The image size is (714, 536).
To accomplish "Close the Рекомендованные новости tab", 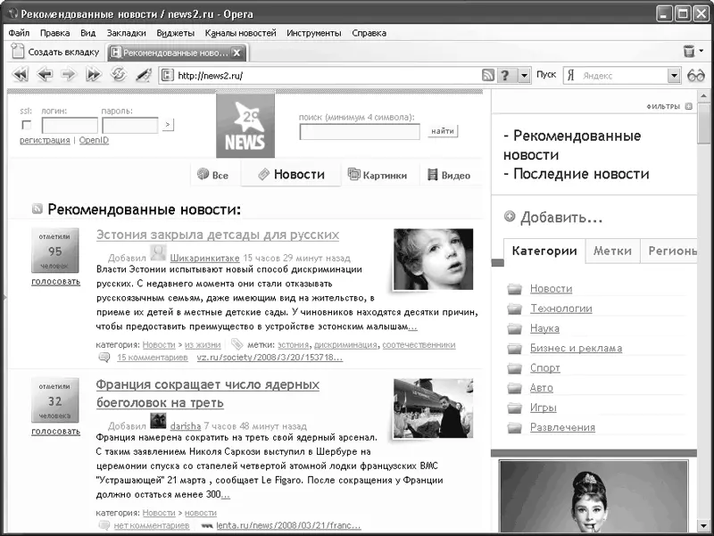I will coord(237,53).
